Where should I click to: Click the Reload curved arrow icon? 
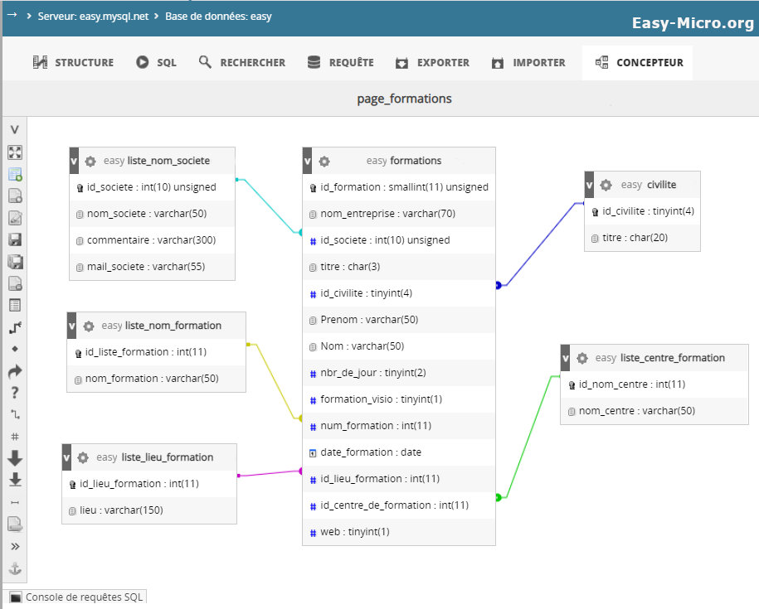click(15, 371)
